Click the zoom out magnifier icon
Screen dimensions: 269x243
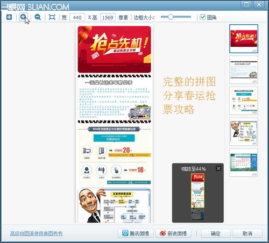click(x=38, y=17)
